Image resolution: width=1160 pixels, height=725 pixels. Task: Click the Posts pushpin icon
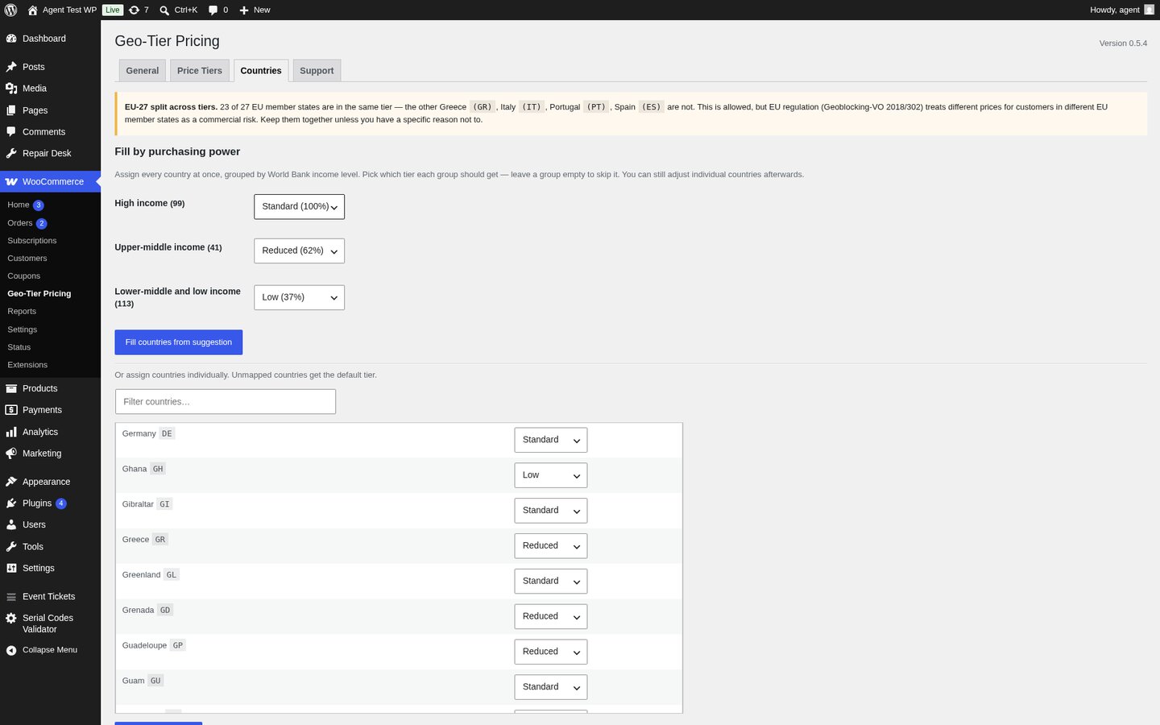point(11,67)
